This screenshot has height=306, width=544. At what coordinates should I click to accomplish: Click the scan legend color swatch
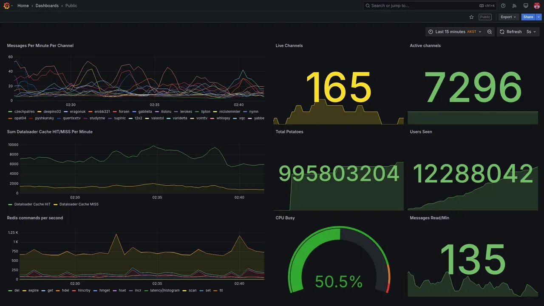[x=184, y=291]
